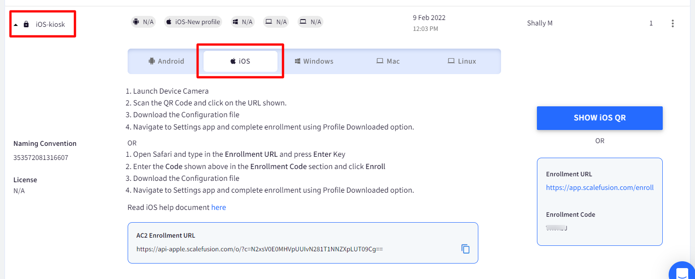Click the Enrollment URL label
695x279 pixels.
click(569, 174)
